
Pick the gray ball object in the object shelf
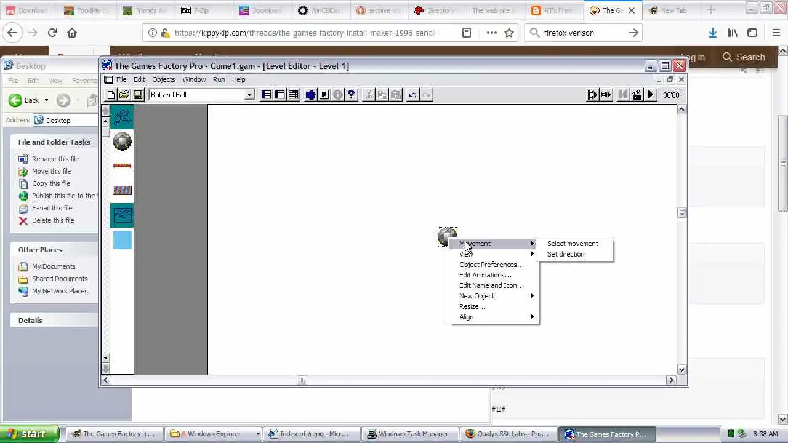[x=123, y=142]
